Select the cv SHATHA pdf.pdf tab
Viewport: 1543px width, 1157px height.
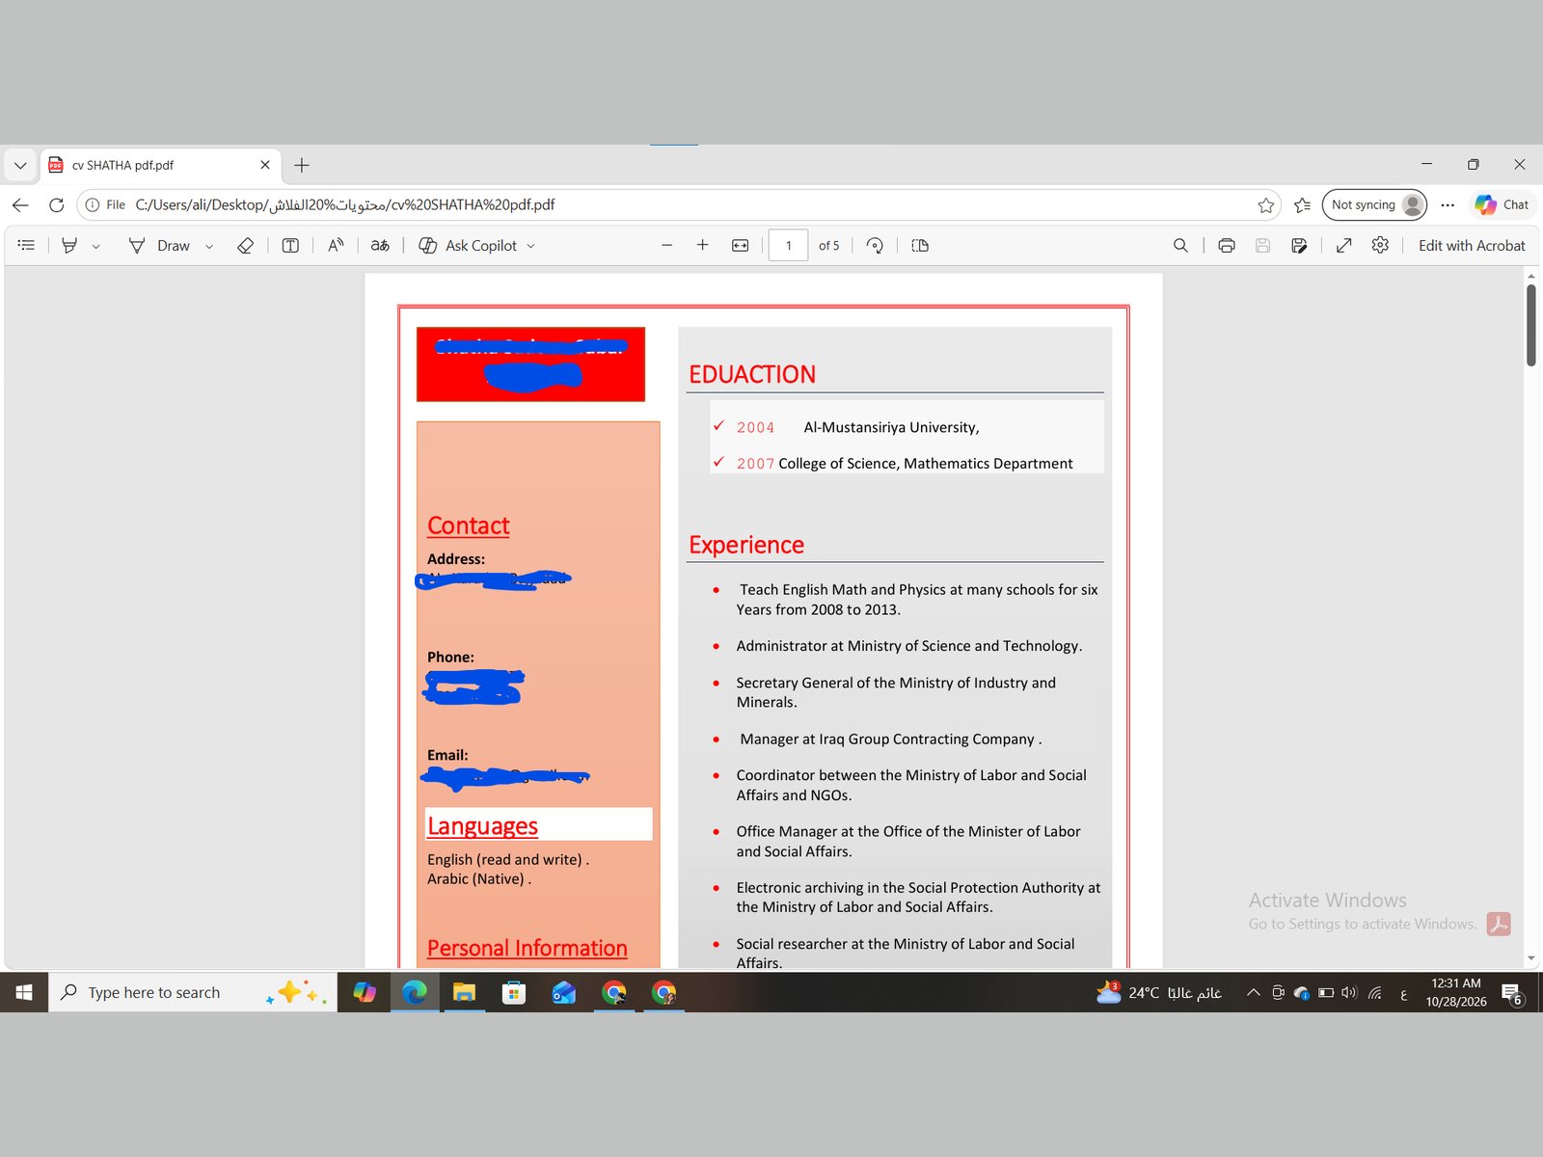point(160,165)
